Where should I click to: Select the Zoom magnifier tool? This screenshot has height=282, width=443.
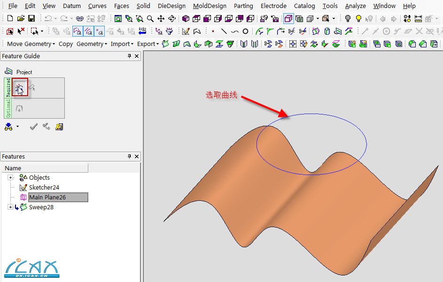click(x=150, y=19)
